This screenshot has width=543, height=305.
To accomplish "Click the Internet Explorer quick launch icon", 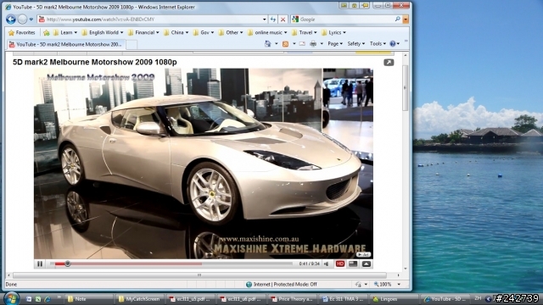I will (x=48, y=299).
